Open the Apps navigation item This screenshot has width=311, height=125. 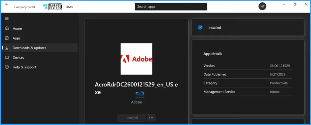coord(40,38)
